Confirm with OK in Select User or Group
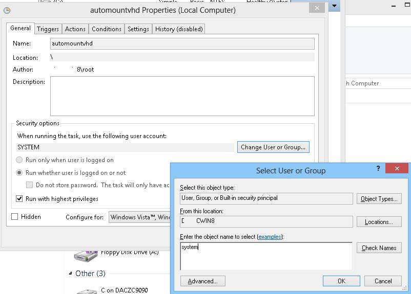This screenshot has width=411, height=294. click(341, 281)
